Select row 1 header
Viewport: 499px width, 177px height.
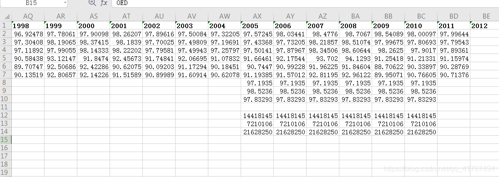click(x=6, y=25)
